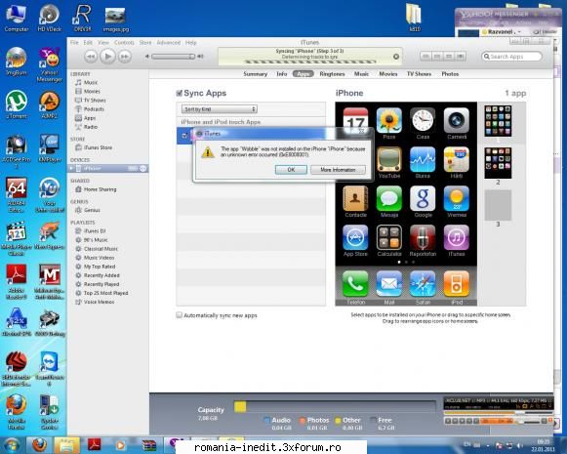The image size is (567, 454).
Task: Adjust the iTunes volume slider
Action: click(x=173, y=57)
